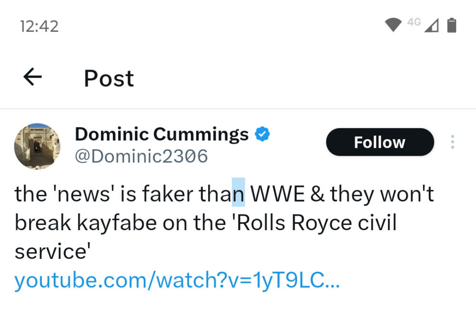Tap the Wi-Fi status icon
Image resolution: width=476 pixels, height=315 pixels.
(393, 25)
